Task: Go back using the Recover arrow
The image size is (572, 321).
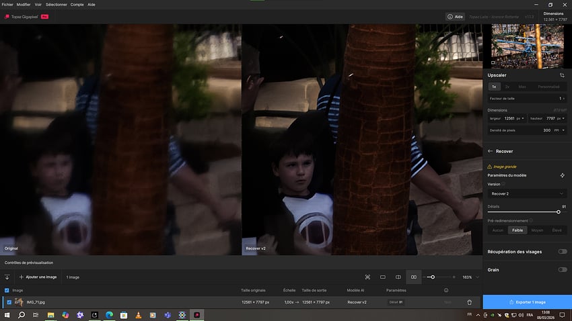Action: [x=490, y=151]
